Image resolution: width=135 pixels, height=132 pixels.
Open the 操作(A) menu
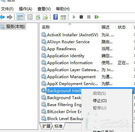pyautogui.click(x=26, y=9)
